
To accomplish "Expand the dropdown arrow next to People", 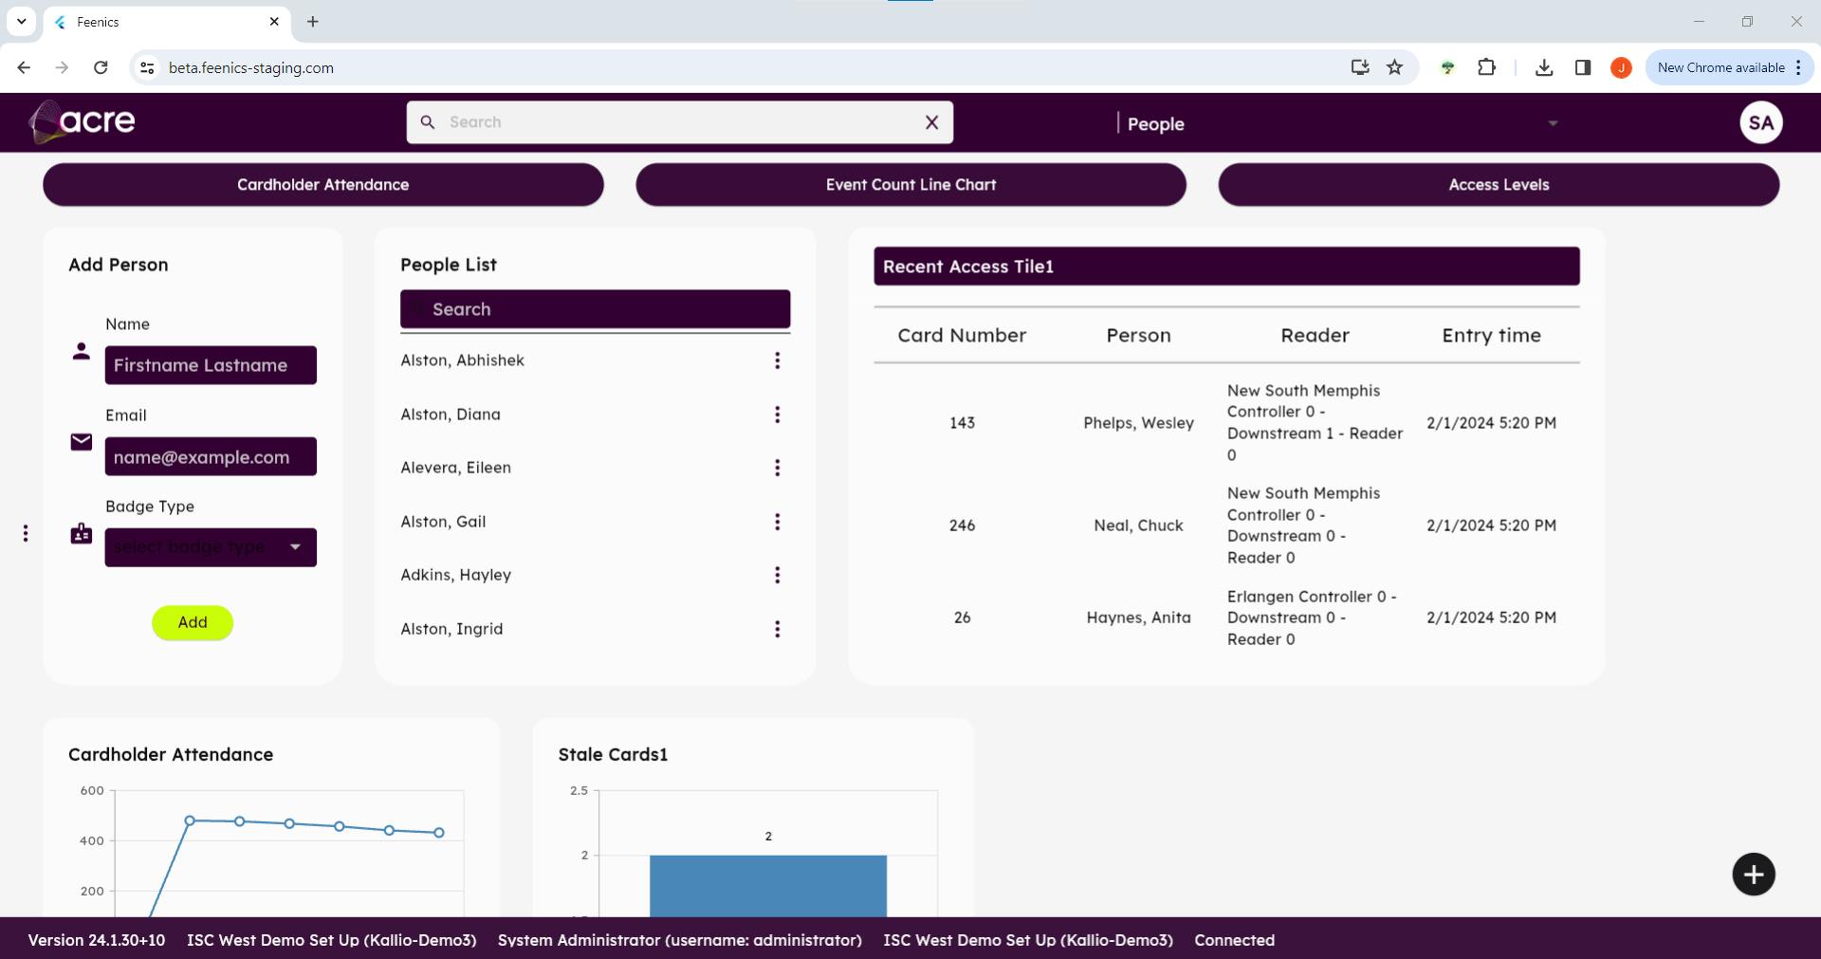I will [1553, 123].
